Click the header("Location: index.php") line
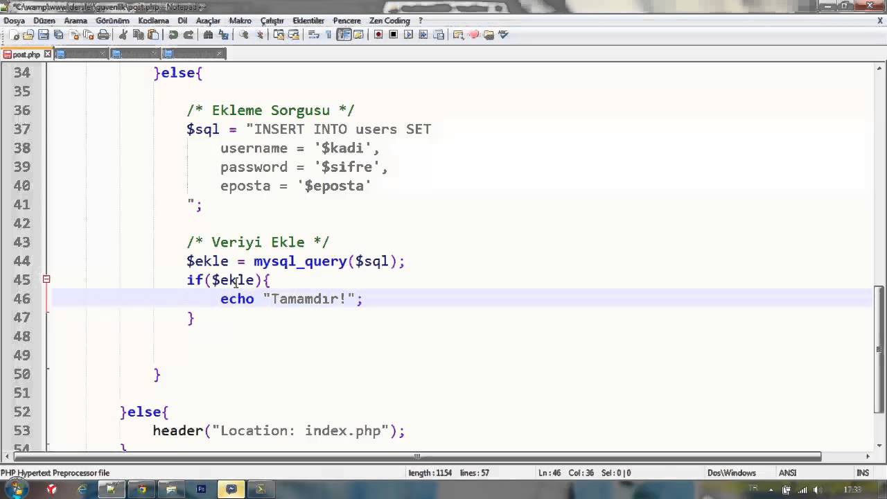The image size is (887, 499). (x=279, y=430)
